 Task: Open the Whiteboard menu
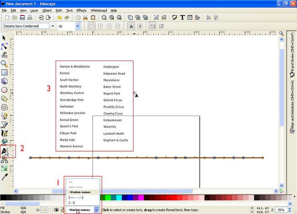(x=98, y=10)
